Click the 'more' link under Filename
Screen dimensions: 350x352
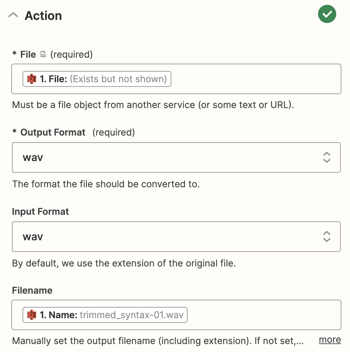pos(330,340)
